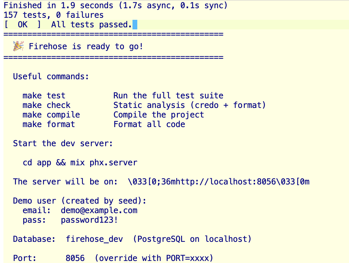Click 'Static analysis (credo + format)' description
349x263 pixels.
(x=190, y=105)
